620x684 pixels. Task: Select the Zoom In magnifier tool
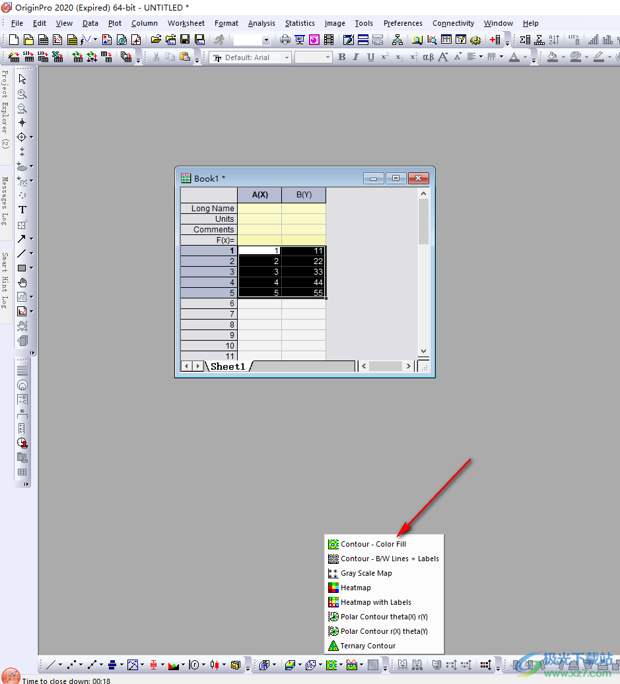click(22, 94)
